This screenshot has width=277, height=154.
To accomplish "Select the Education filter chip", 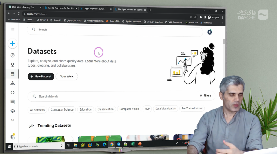I will [85, 109].
